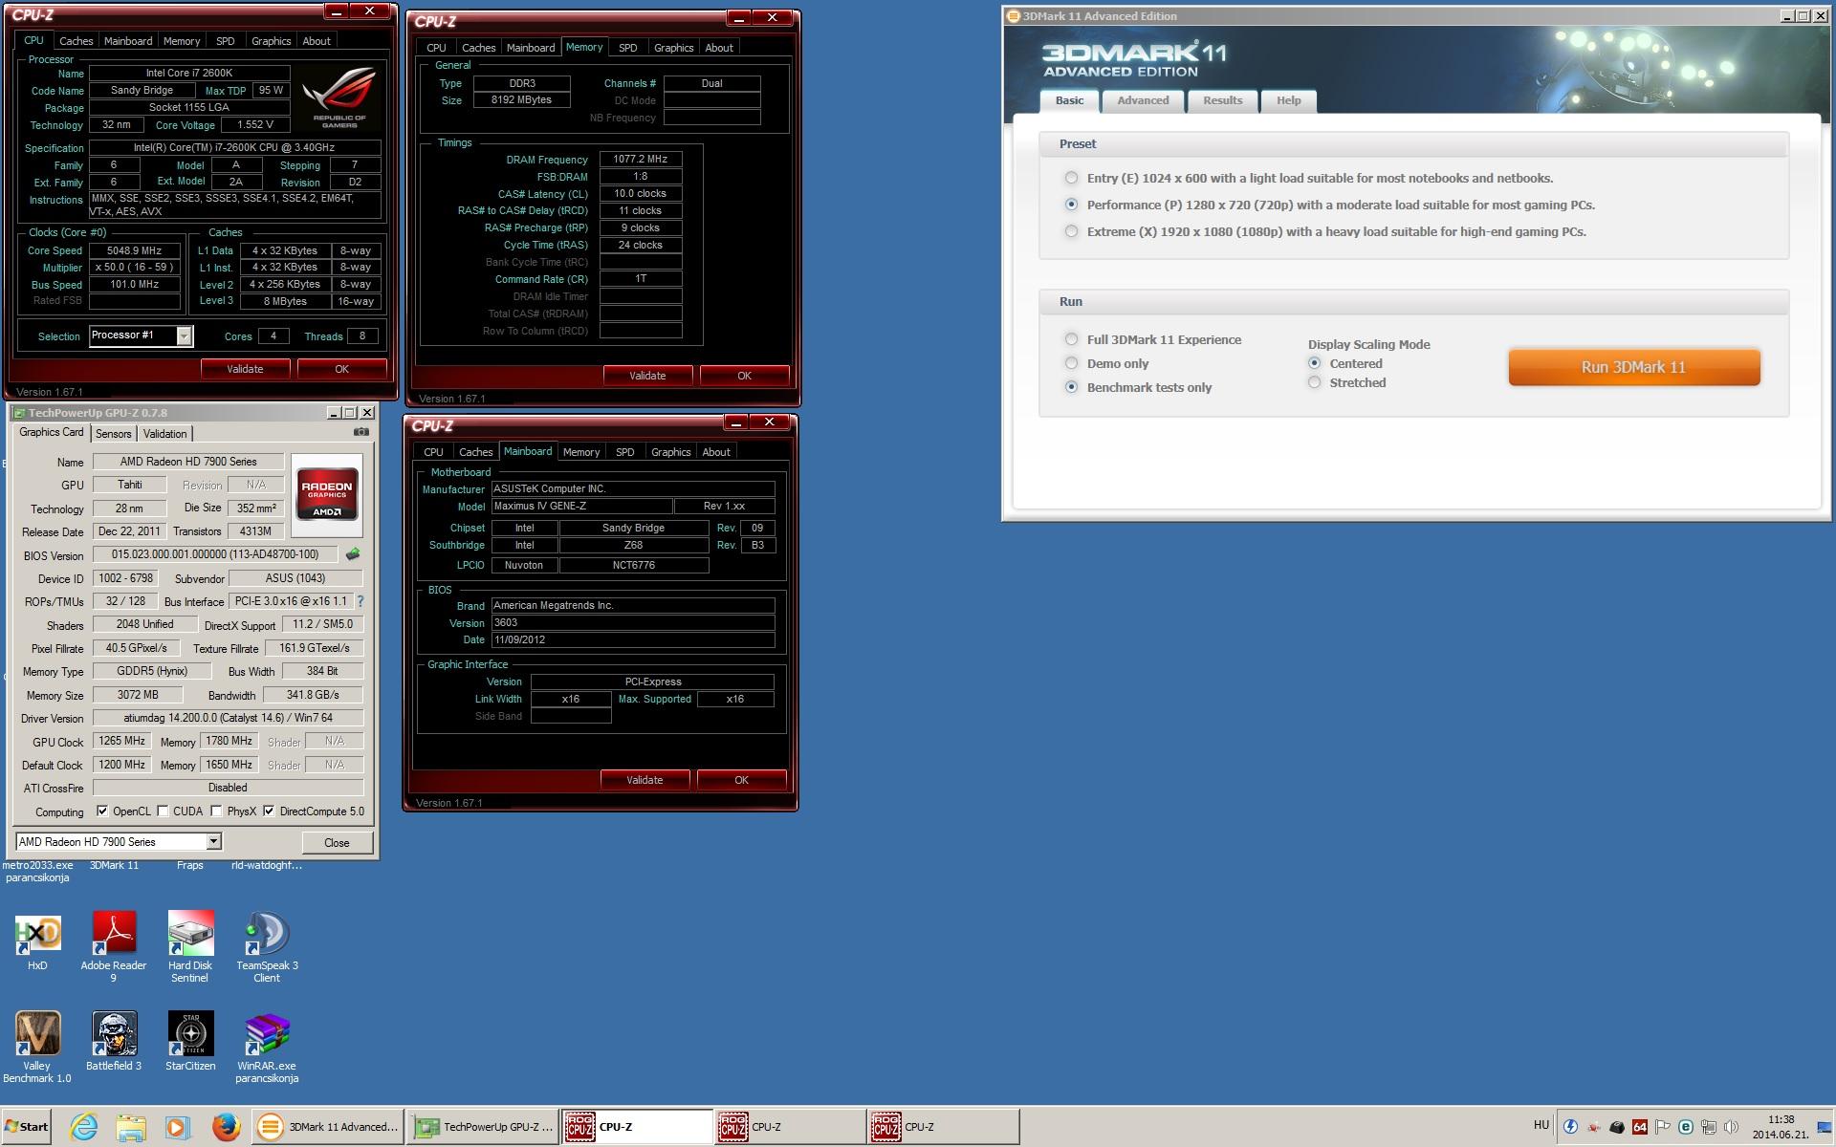
Task: Switch to the Sensors tab in GPU-Z
Action: [x=113, y=433]
